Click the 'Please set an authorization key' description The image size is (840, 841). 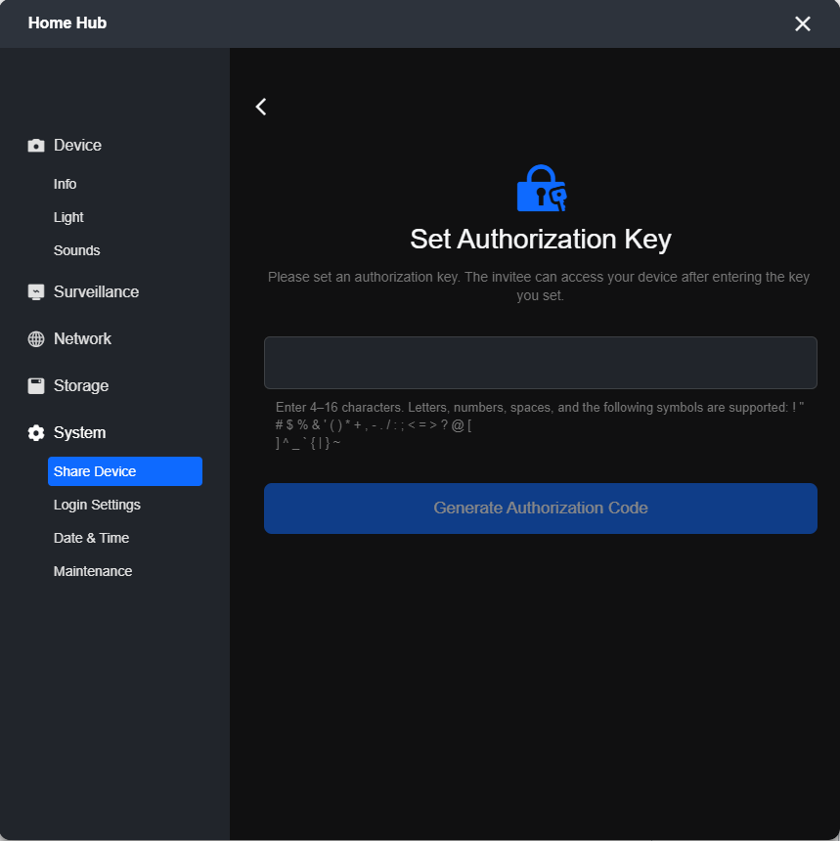[x=539, y=287]
